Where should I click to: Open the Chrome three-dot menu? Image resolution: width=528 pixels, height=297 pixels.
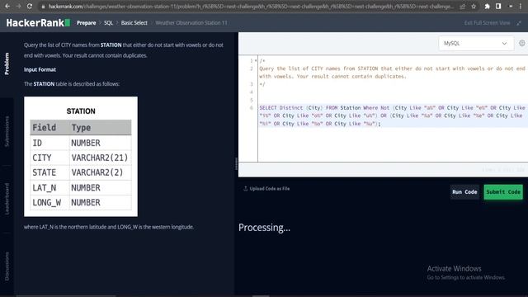[x=521, y=6]
